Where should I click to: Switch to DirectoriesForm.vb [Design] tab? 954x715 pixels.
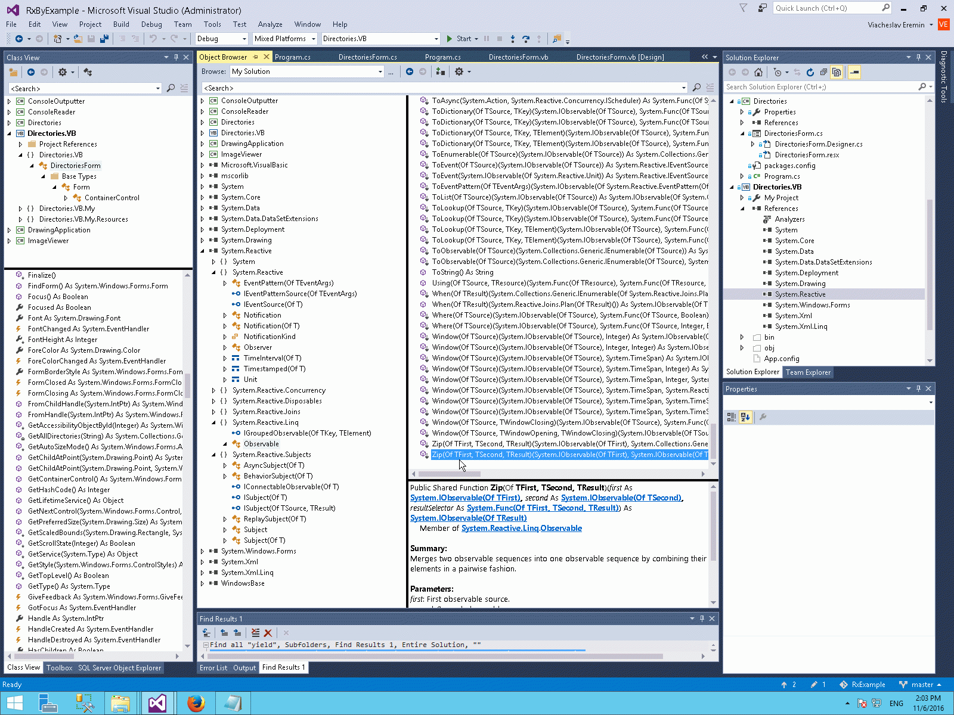tap(620, 57)
